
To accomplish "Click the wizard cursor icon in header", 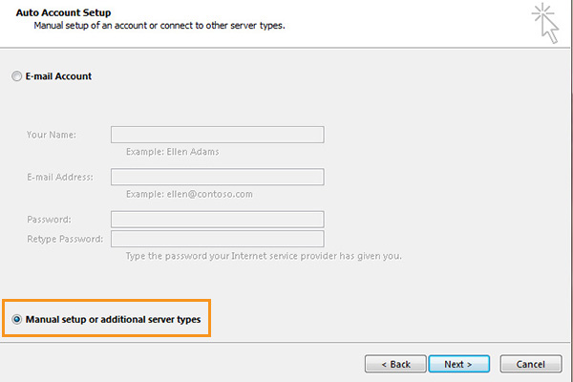I will pyautogui.click(x=545, y=23).
